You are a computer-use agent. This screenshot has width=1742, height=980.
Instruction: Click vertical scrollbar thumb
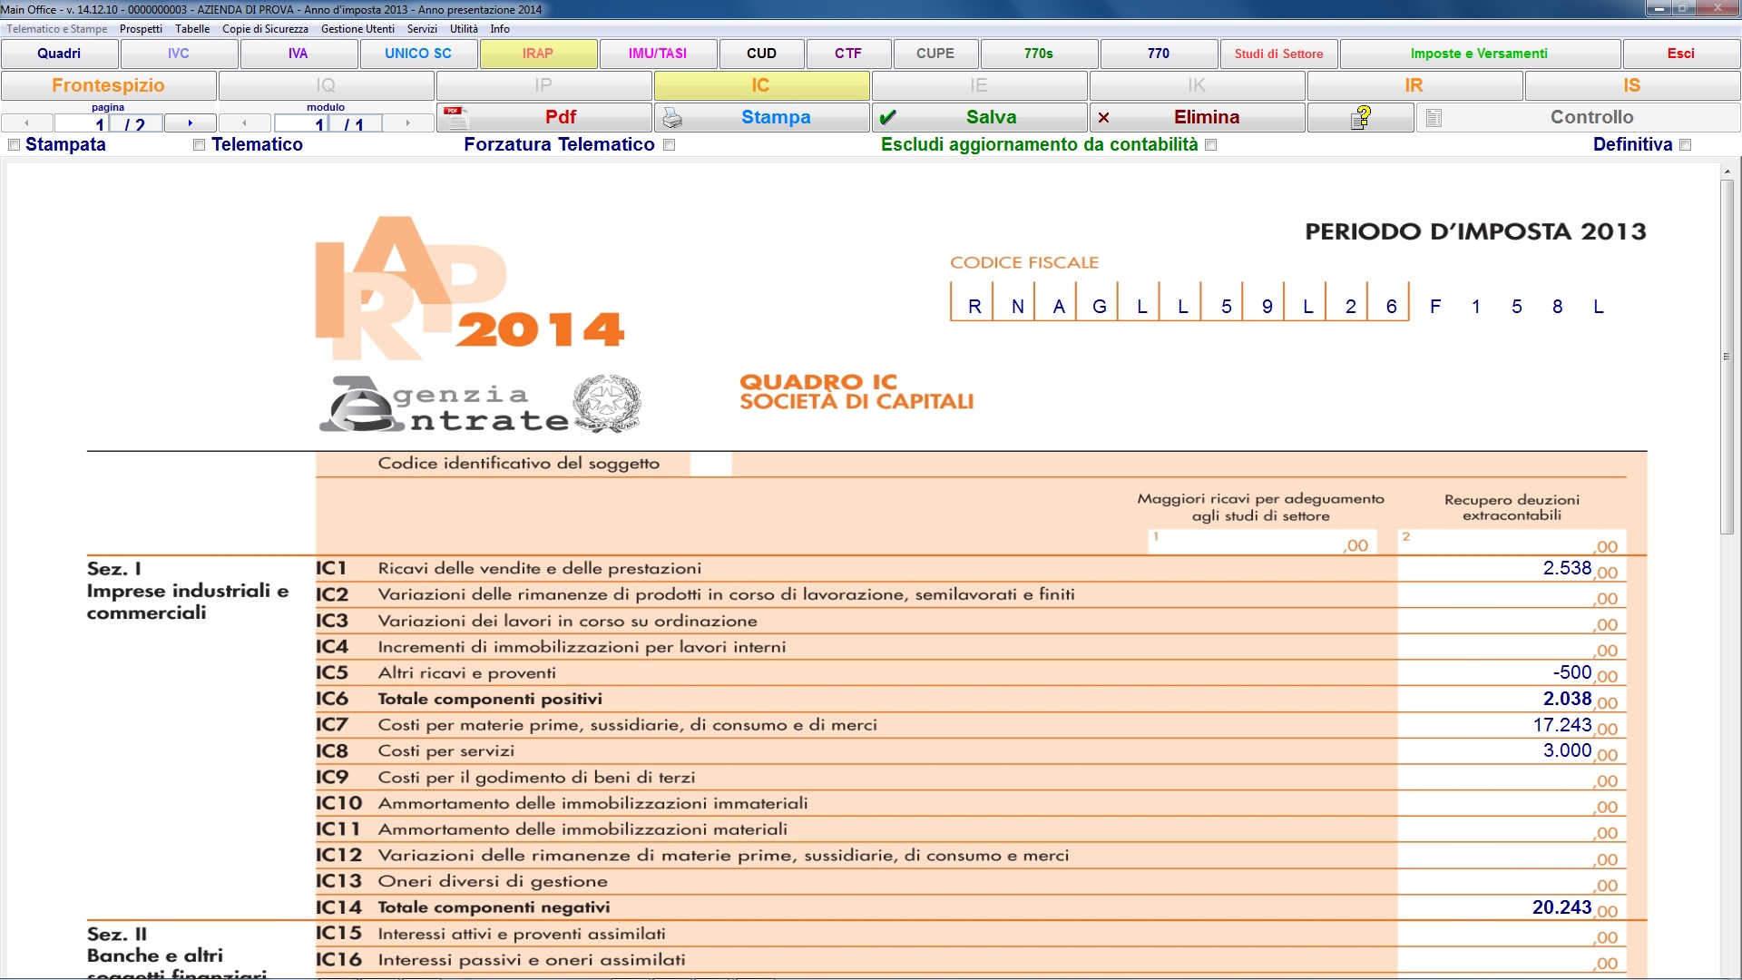click(x=1727, y=357)
